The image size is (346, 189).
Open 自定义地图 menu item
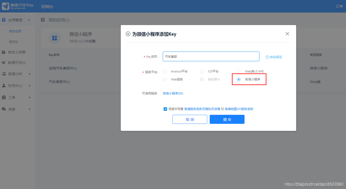(x=17, y=52)
